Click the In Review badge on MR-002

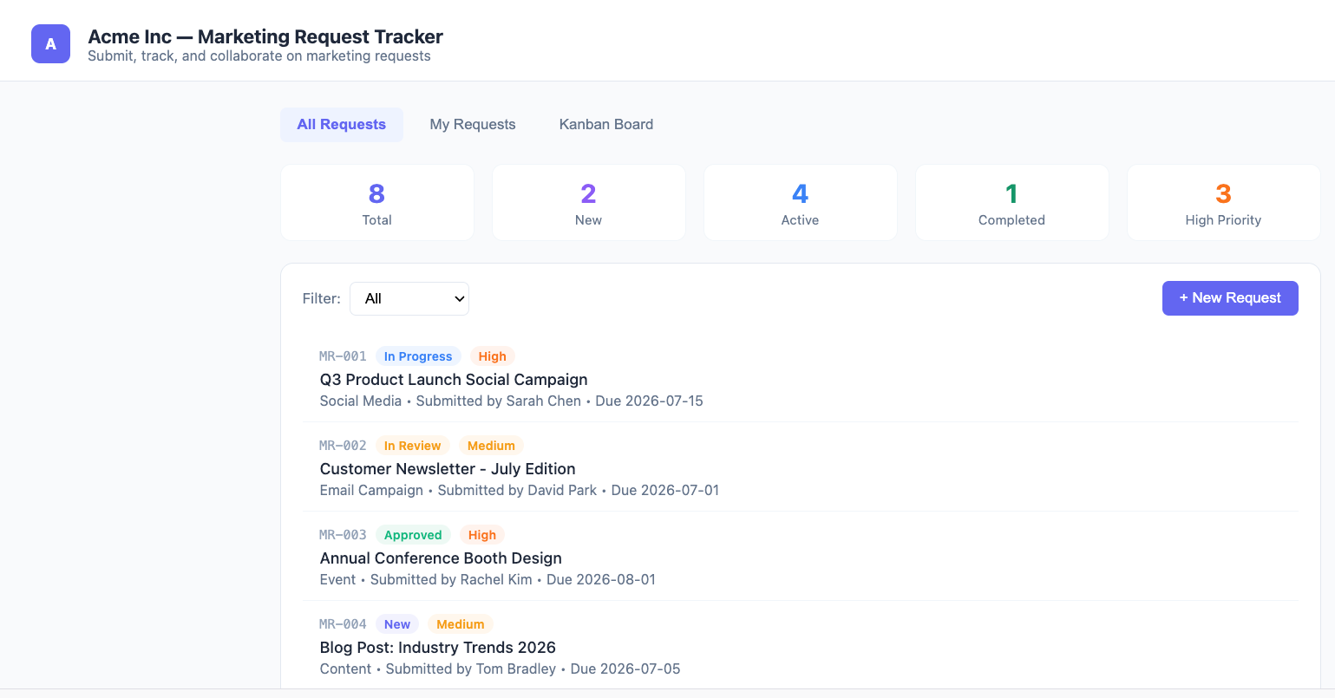[x=413, y=446]
